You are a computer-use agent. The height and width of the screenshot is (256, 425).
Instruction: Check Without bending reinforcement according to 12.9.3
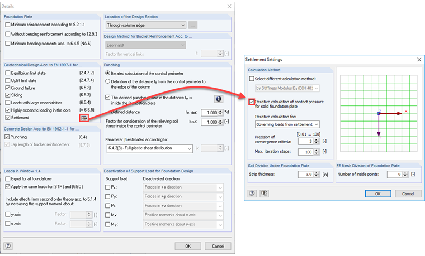click(x=8, y=34)
